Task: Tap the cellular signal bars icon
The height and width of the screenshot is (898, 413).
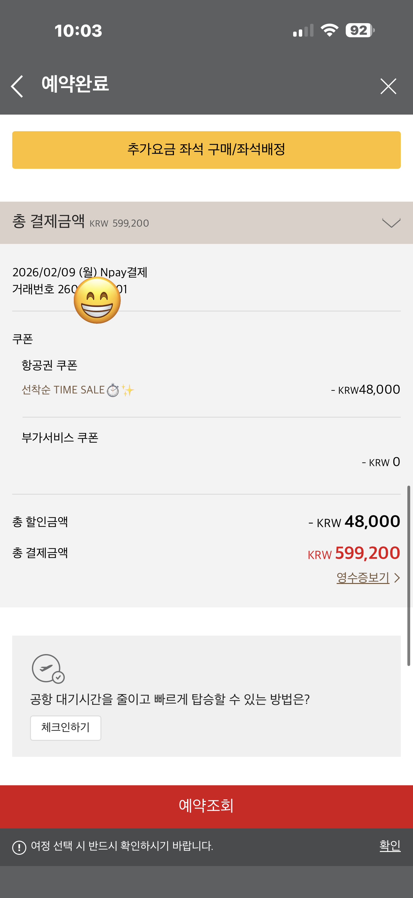Action: 303,30
